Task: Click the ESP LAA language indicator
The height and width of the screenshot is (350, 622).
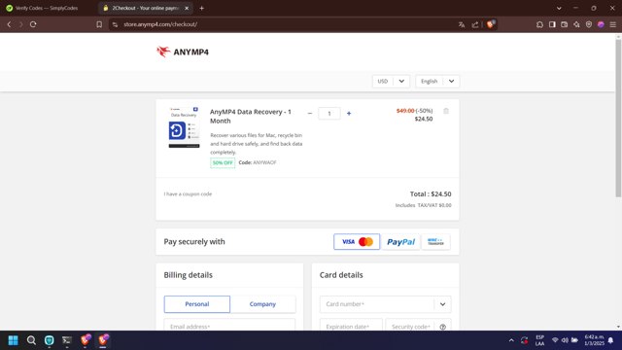Action: point(540,340)
